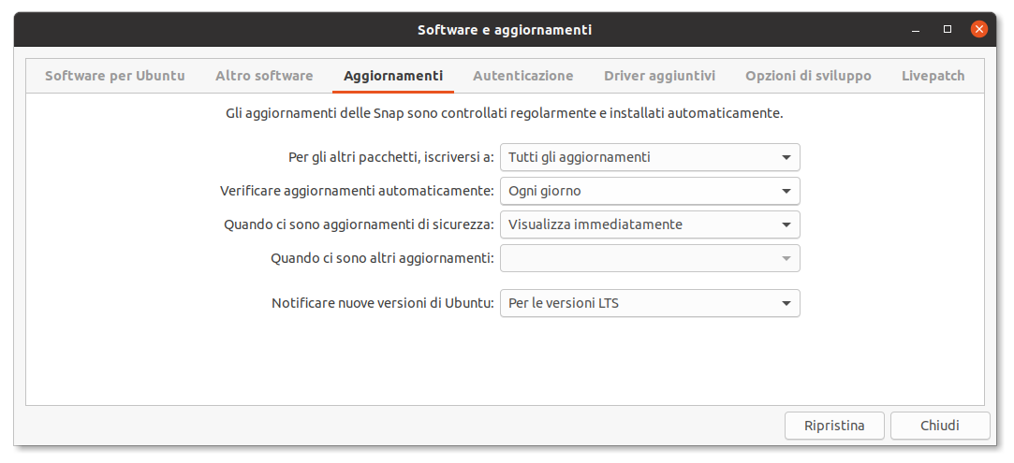This screenshot has height=463, width=1014.
Task: Open the Ogni giorno frequency dropdown
Action: [x=650, y=191]
